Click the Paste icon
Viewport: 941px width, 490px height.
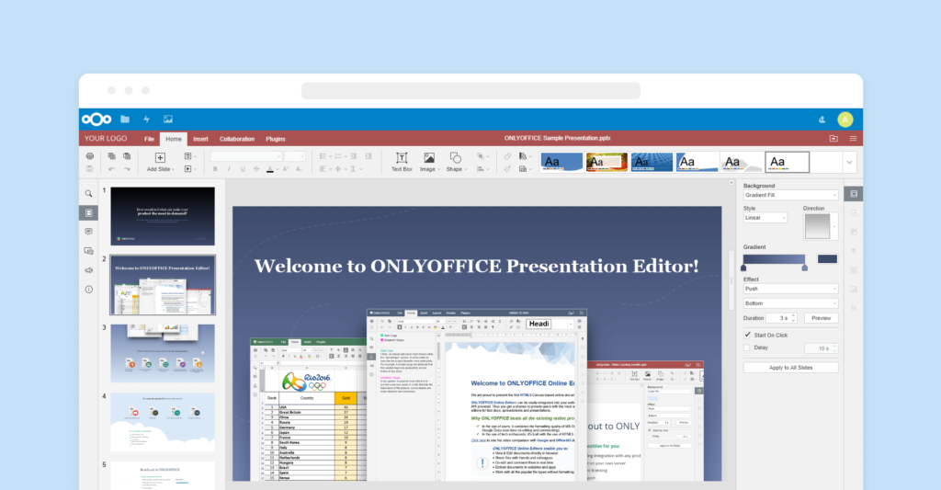pos(127,156)
